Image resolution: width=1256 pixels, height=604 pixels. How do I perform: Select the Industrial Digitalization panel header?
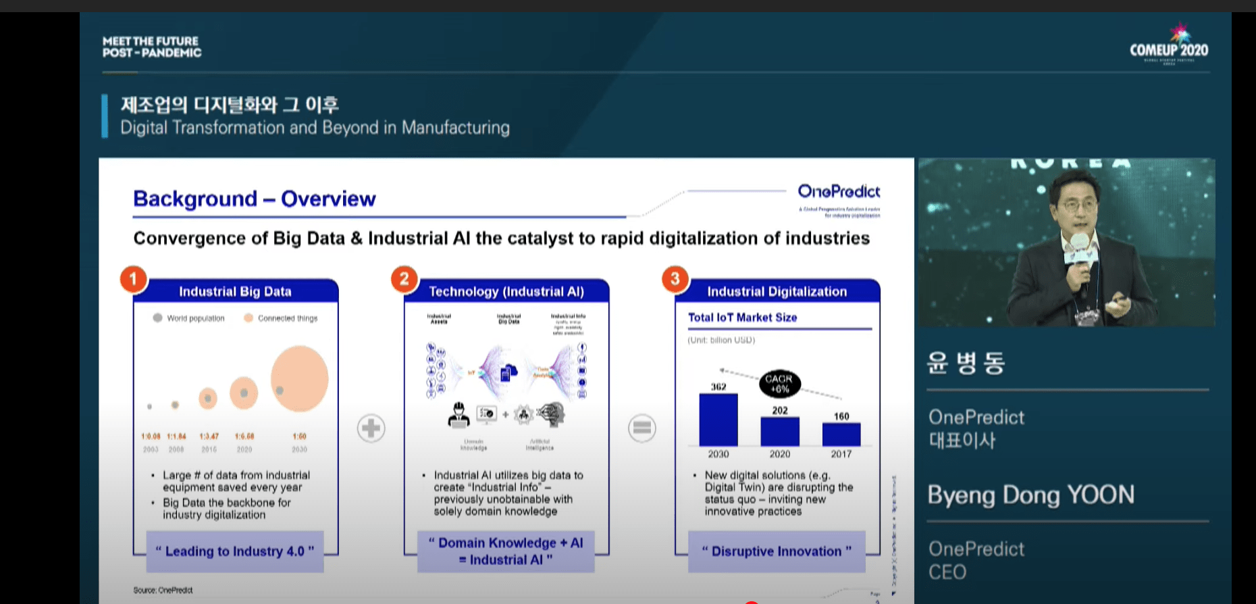click(x=777, y=291)
